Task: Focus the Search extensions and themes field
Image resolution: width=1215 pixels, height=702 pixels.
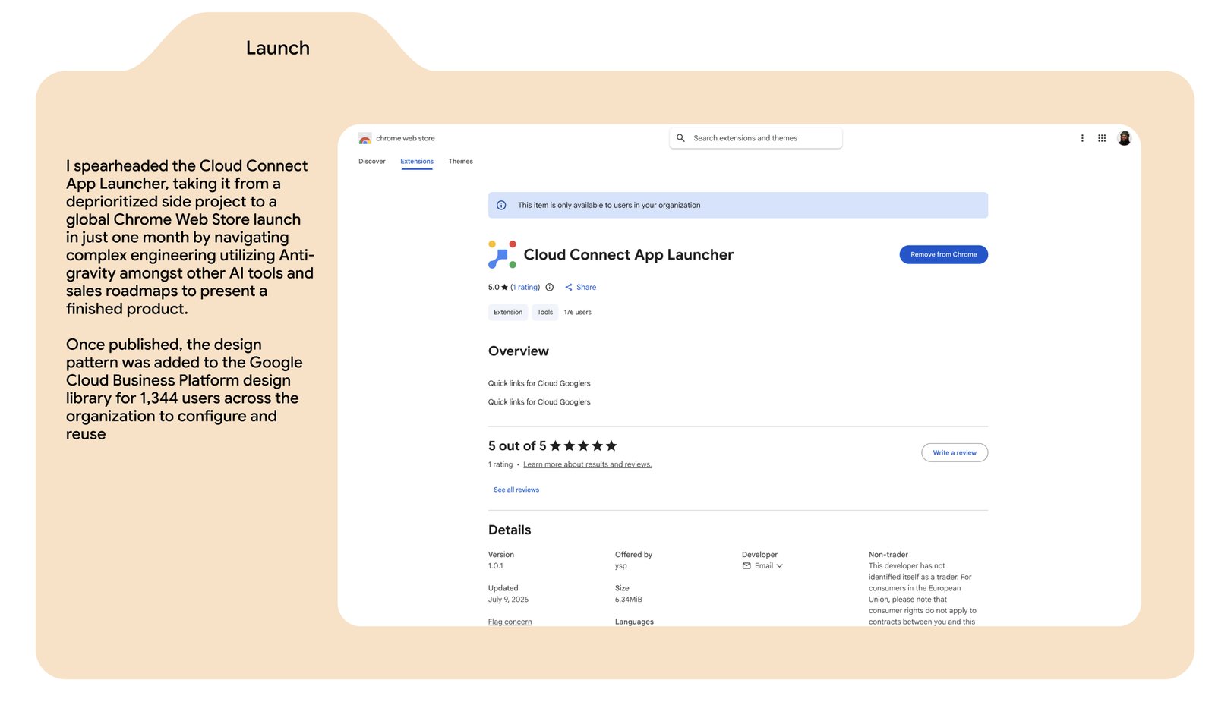Action: tap(756, 138)
